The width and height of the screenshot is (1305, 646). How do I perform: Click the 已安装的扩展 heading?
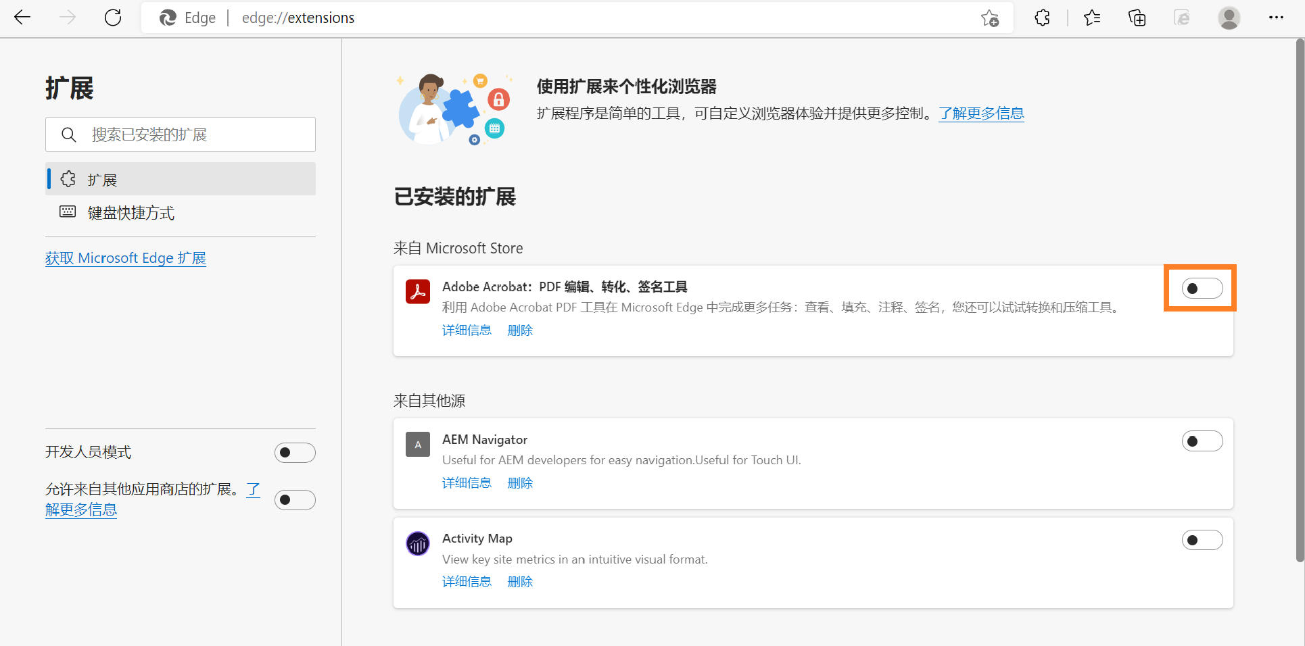455,197
